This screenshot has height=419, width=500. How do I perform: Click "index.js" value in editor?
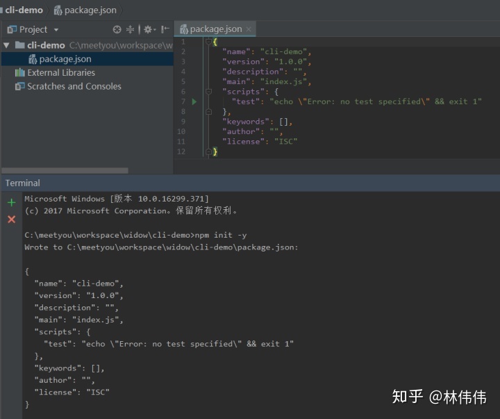[283, 81]
